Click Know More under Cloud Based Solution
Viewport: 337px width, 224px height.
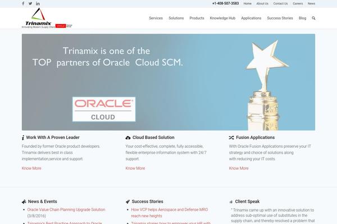click(135, 168)
